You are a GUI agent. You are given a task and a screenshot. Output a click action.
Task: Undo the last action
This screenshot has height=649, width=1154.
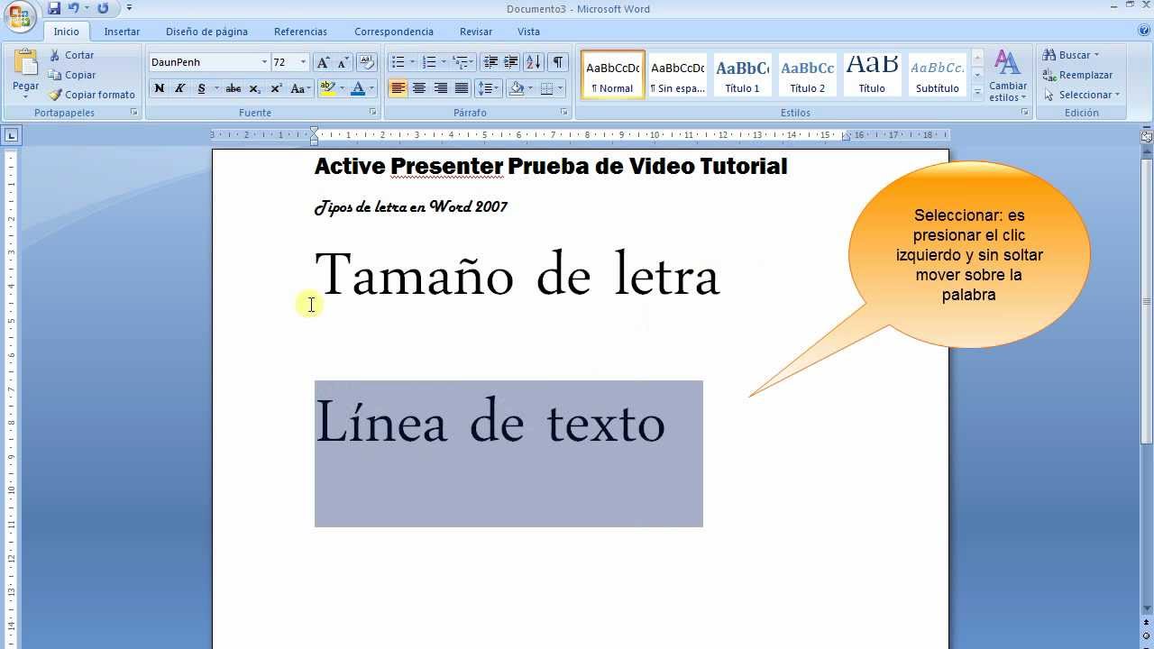click(74, 8)
